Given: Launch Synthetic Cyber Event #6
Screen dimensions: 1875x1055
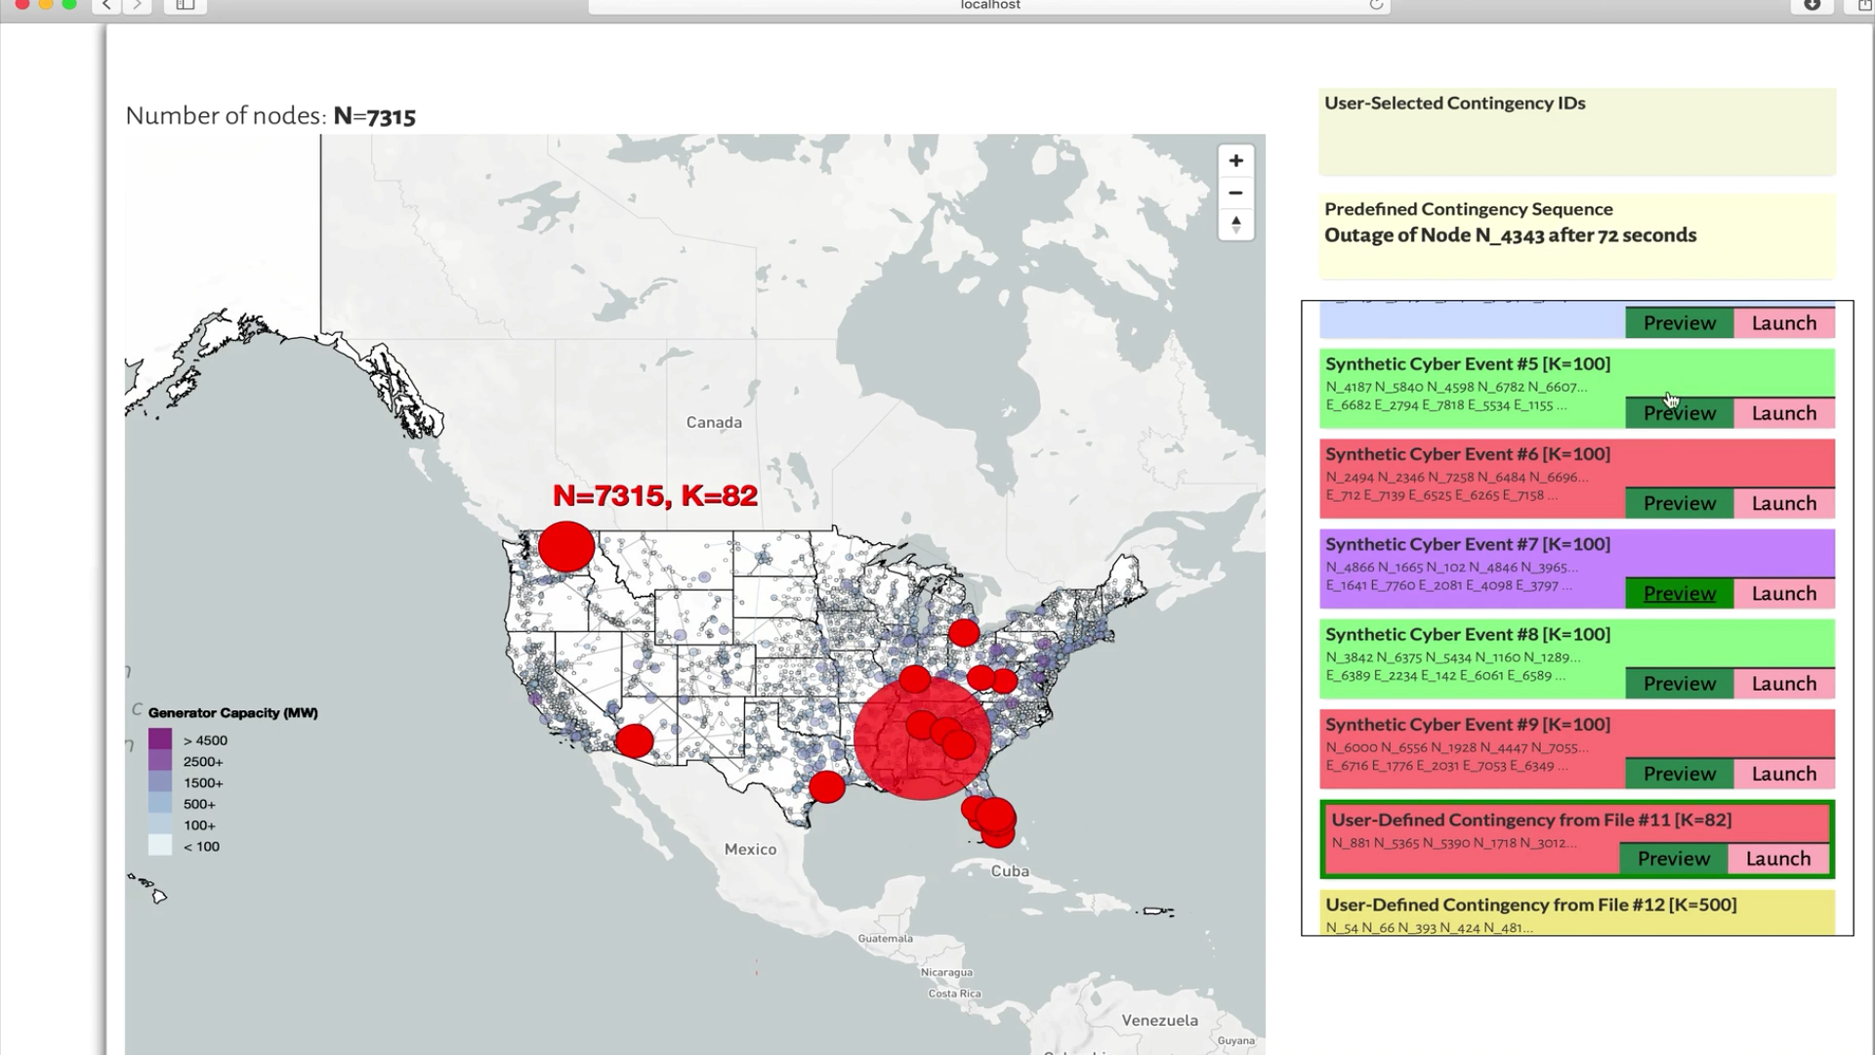Looking at the screenshot, I should 1783,503.
